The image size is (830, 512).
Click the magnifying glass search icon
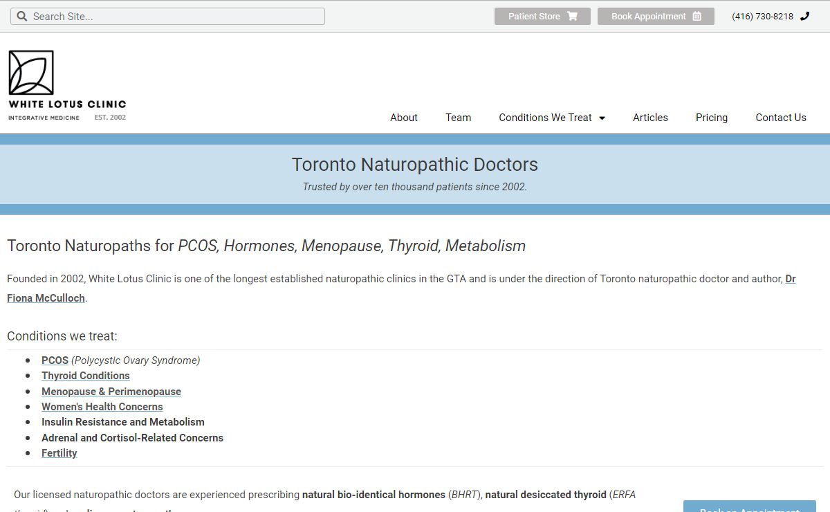point(22,16)
